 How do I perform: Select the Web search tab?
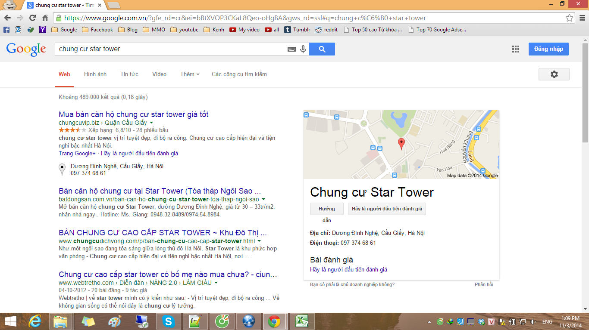tap(64, 74)
